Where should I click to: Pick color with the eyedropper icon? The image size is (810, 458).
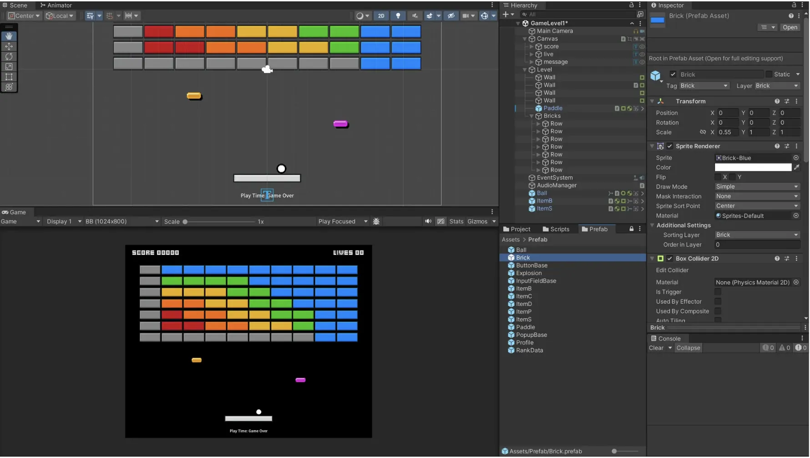pos(797,168)
